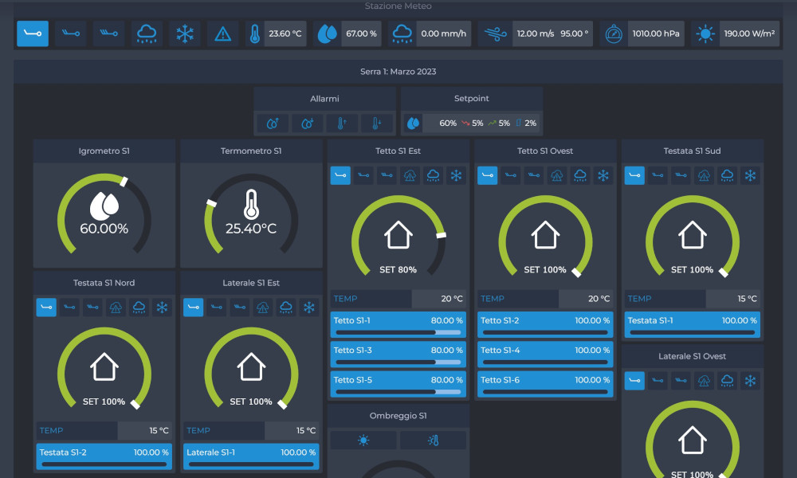The width and height of the screenshot is (797, 478).
Task: Select frost mode for Tetto S1 Ovest
Action: point(603,176)
